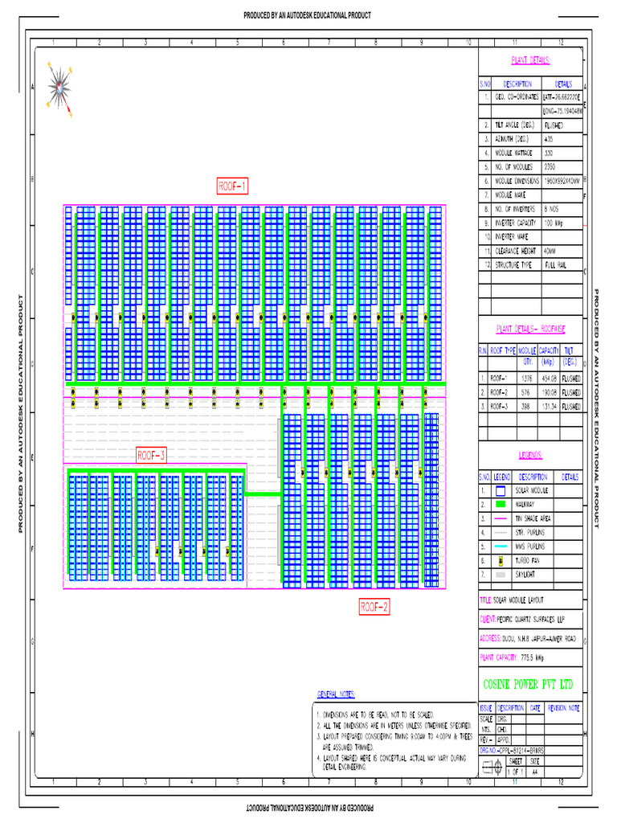Image resolution: width=617 pixels, height=823 pixels.
Task: Click the north compass rose symbol
Action: 59,88
